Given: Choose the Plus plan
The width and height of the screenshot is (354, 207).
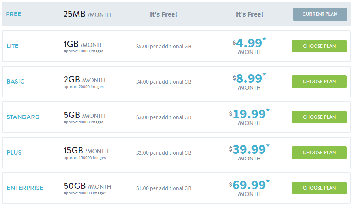Looking at the screenshot, I should click(319, 153).
